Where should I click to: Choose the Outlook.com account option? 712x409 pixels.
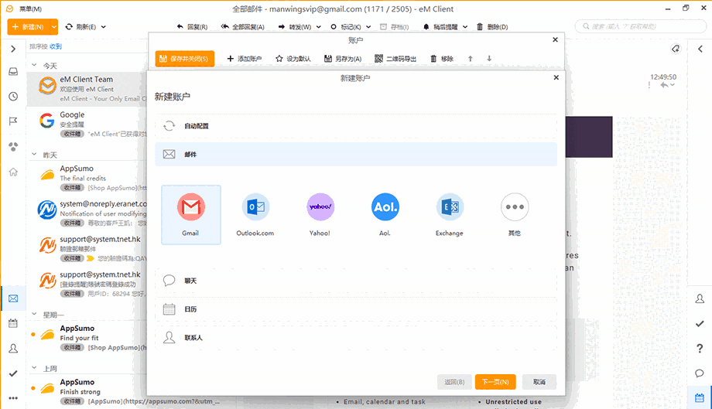255,214
